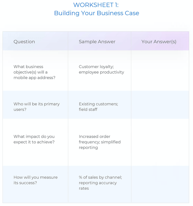This screenshot has height=206, width=193.
Task: Click the word 'reporting' in impact answer
Action: pyautogui.click(x=88, y=148)
